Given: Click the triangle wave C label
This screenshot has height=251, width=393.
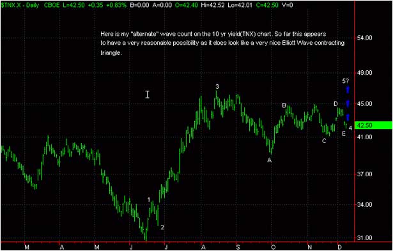Looking at the screenshot, I should pos(324,141).
